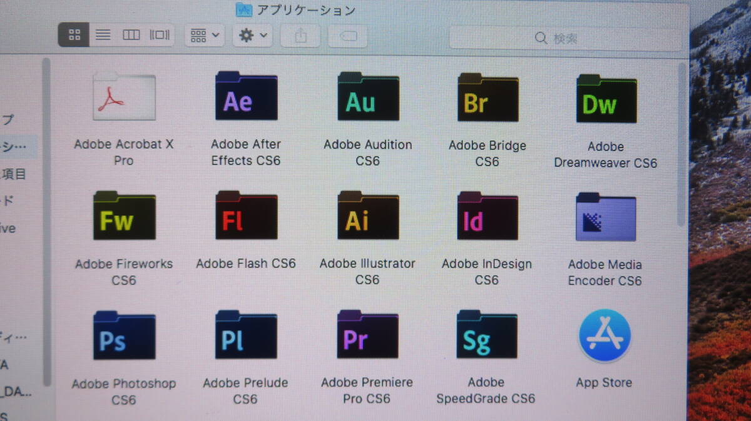
Task: Open the Adobe After Effects CS6 folder
Action: [246, 97]
